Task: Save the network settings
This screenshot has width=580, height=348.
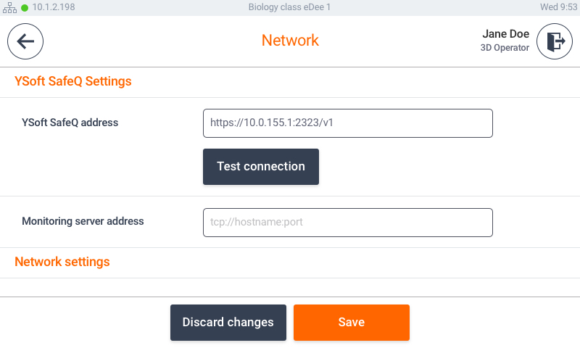Action: 351,323
